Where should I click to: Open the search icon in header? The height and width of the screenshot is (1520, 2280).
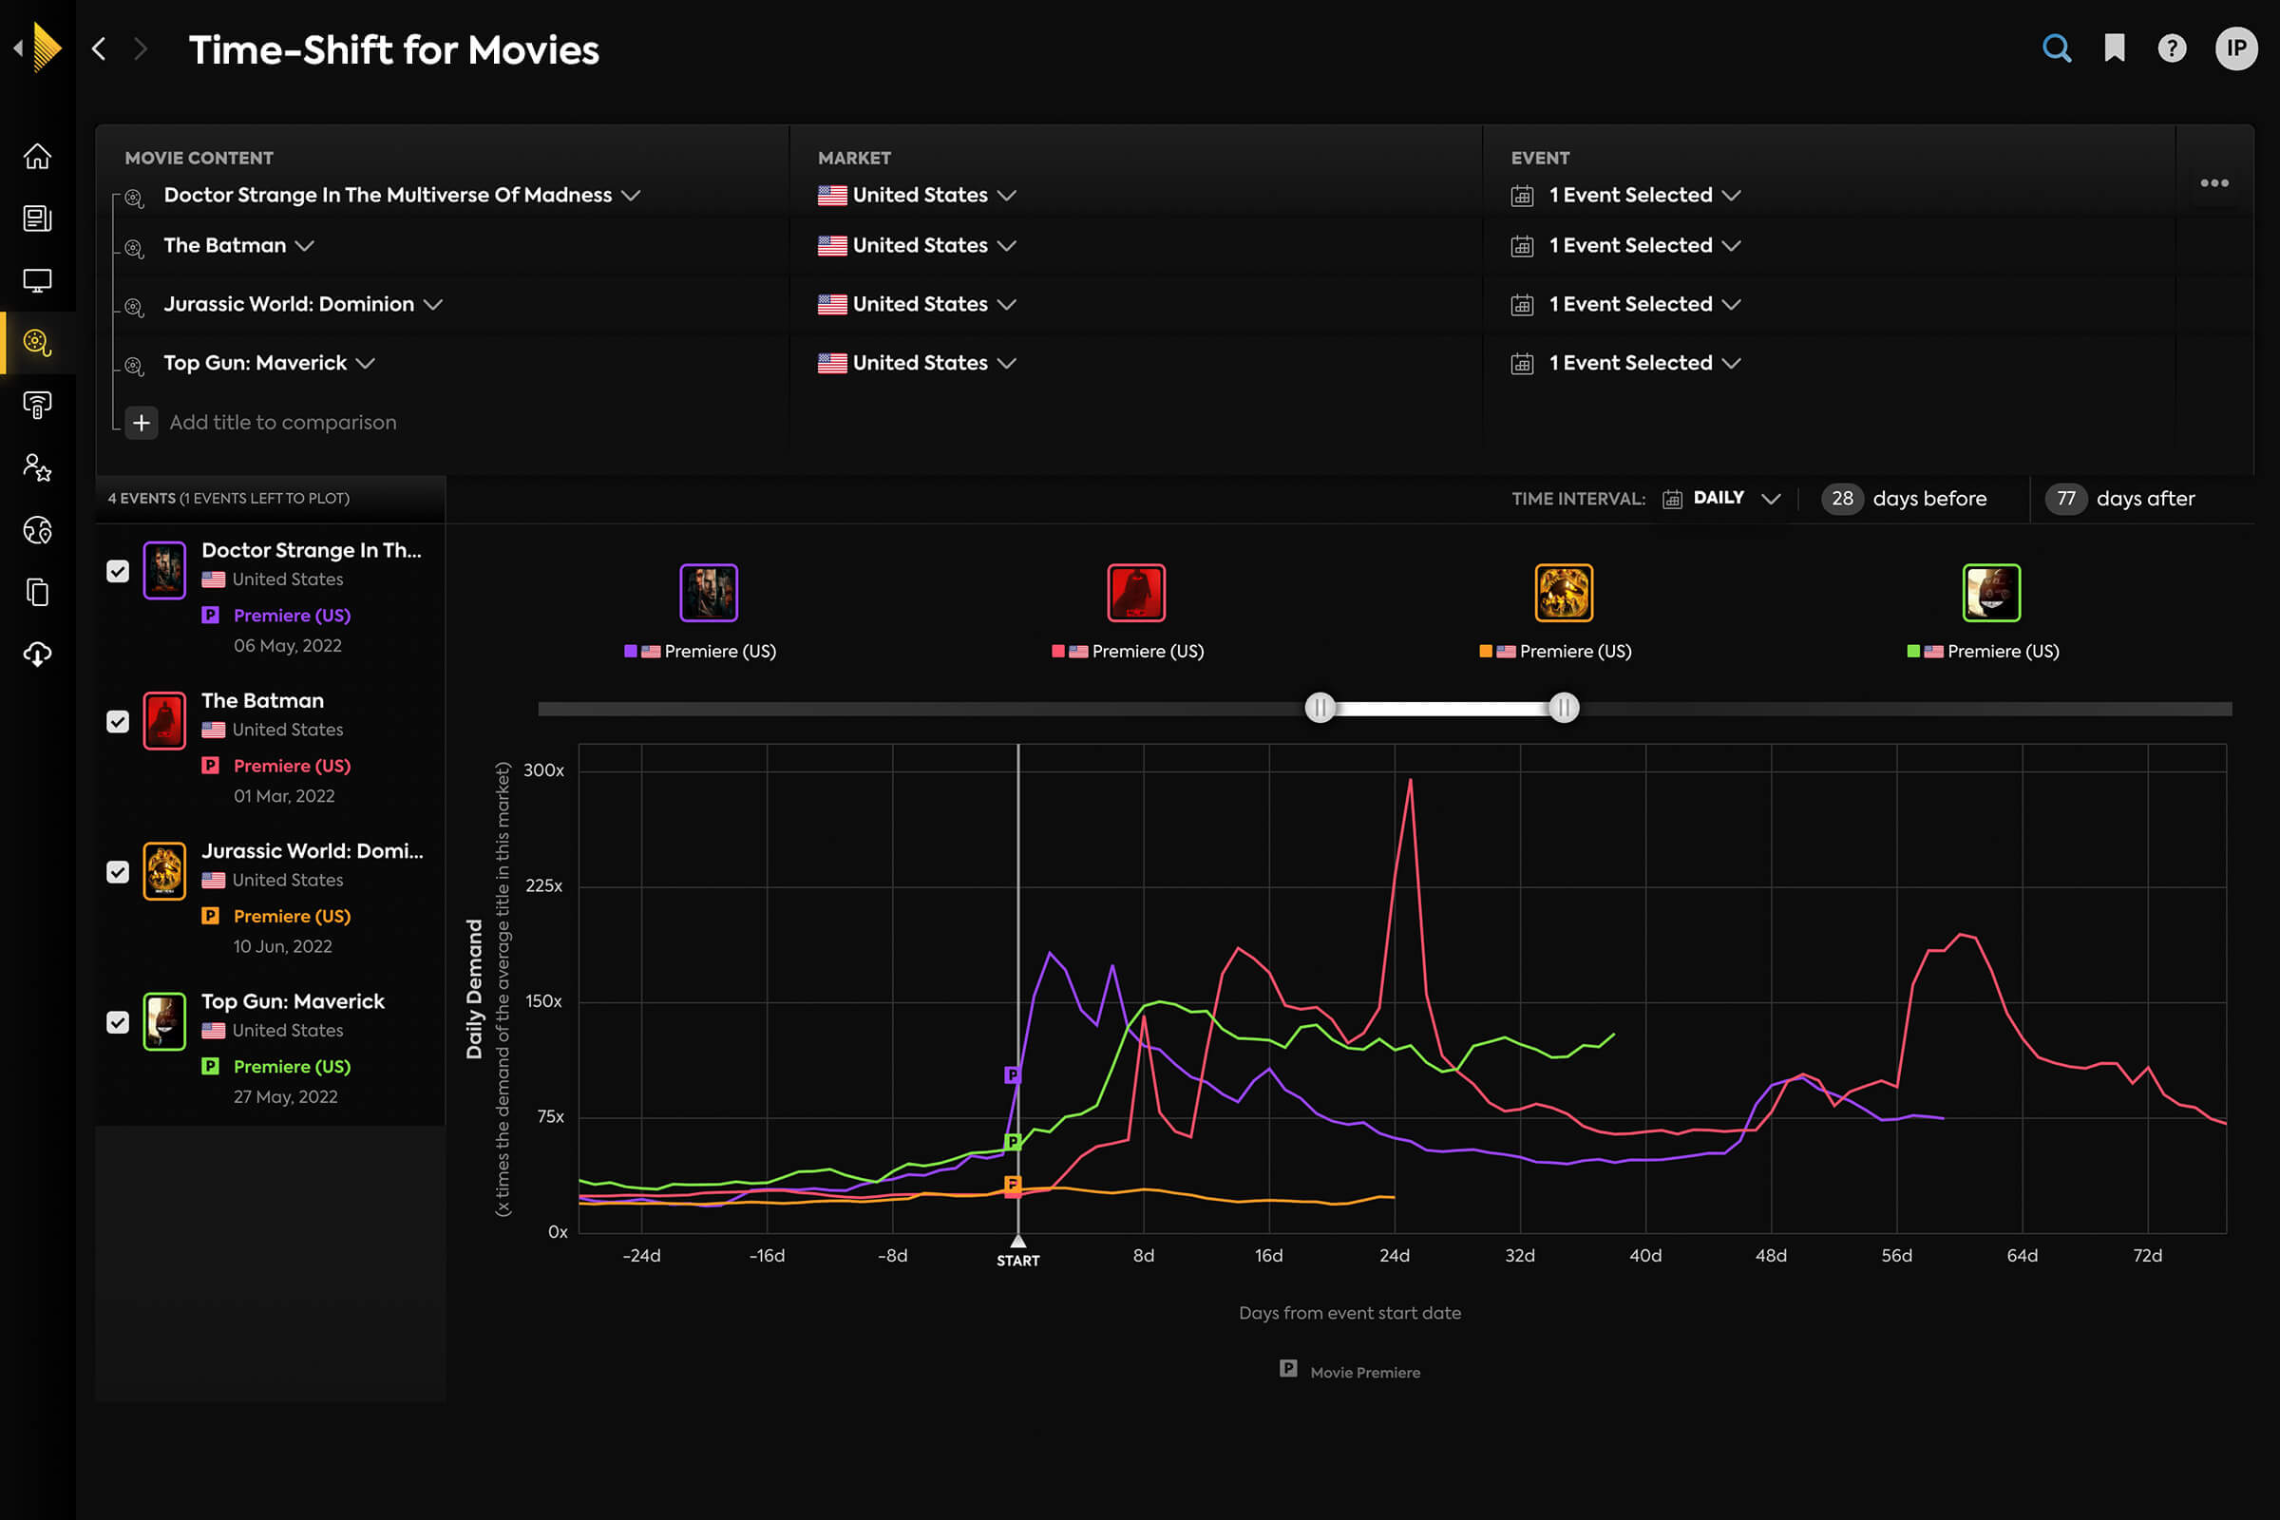pyautogui.click(x=2056, y=48)
